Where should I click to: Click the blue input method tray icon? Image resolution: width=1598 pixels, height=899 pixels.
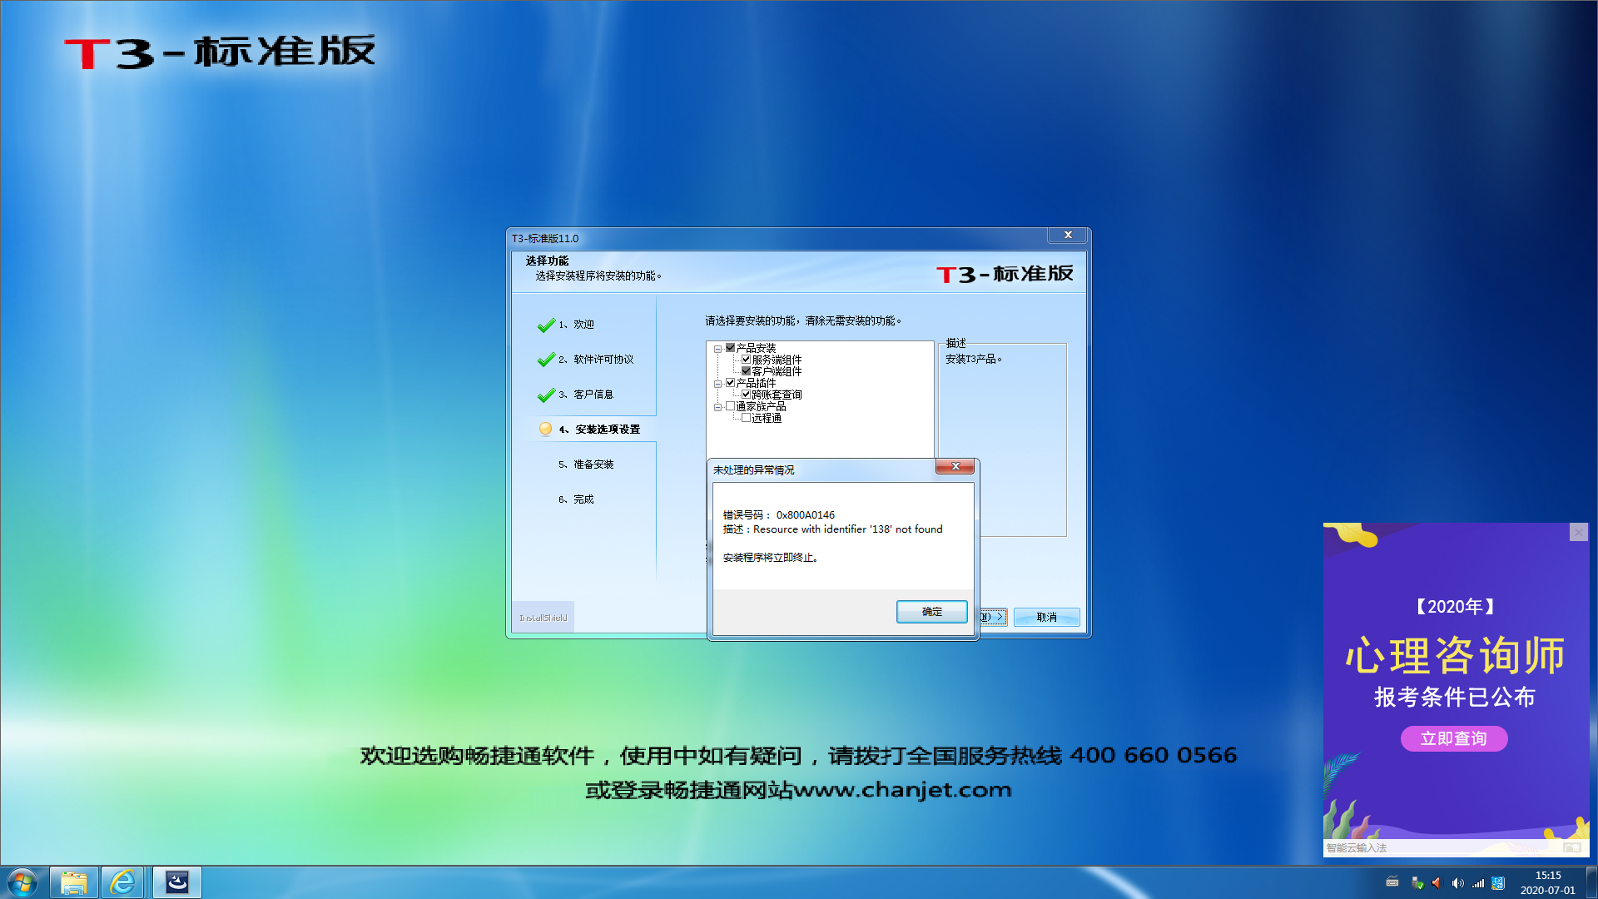[1498, 883]
